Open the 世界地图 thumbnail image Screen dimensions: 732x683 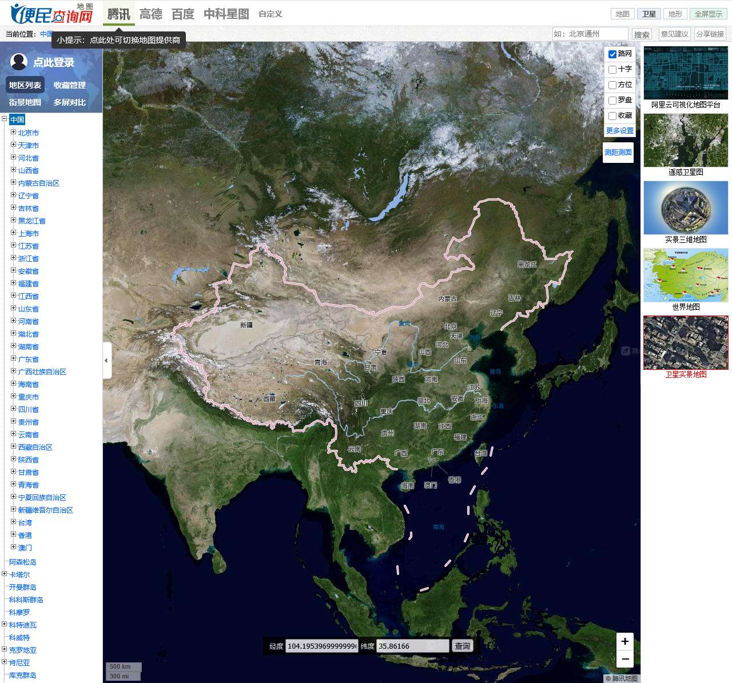(x=686, y=275)
